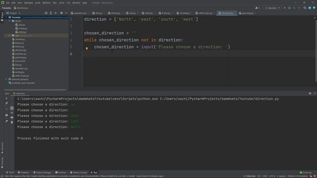Click the trash Clear All icon in Run console
The width and height of the screenshot is (317, 178).
pos(12,122)
